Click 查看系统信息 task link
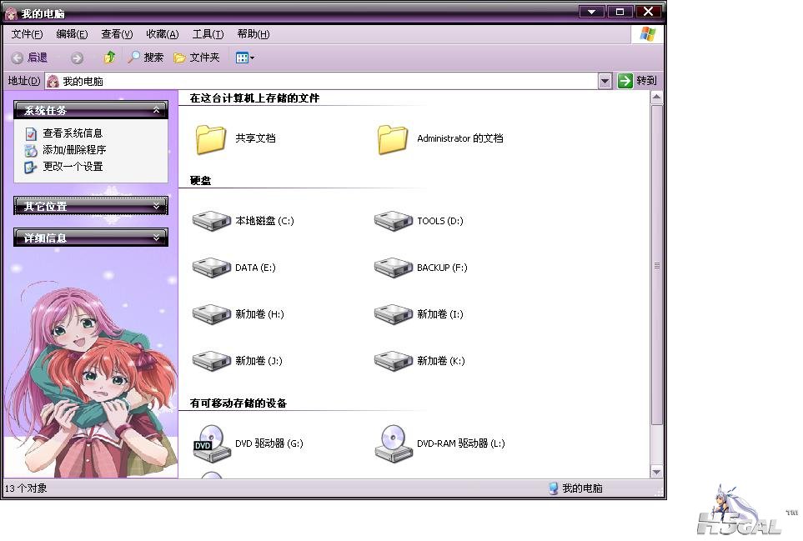The width and height of the screenshot is (803, 541). 73,133
